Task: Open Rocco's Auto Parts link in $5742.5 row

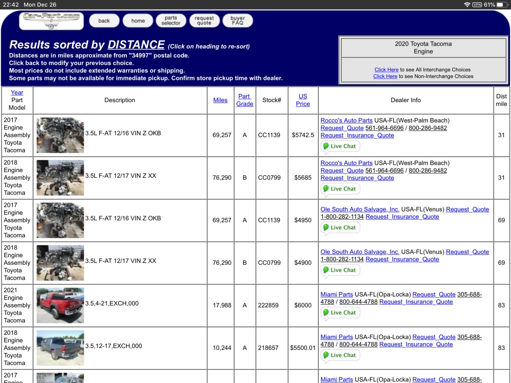Action: pyautogui.click(x=347, y=120)
